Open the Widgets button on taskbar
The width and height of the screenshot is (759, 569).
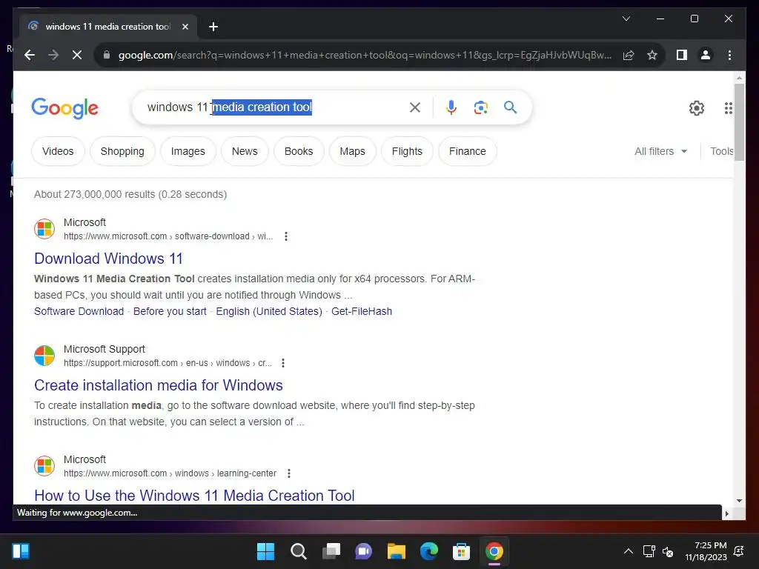pos(21,551)
